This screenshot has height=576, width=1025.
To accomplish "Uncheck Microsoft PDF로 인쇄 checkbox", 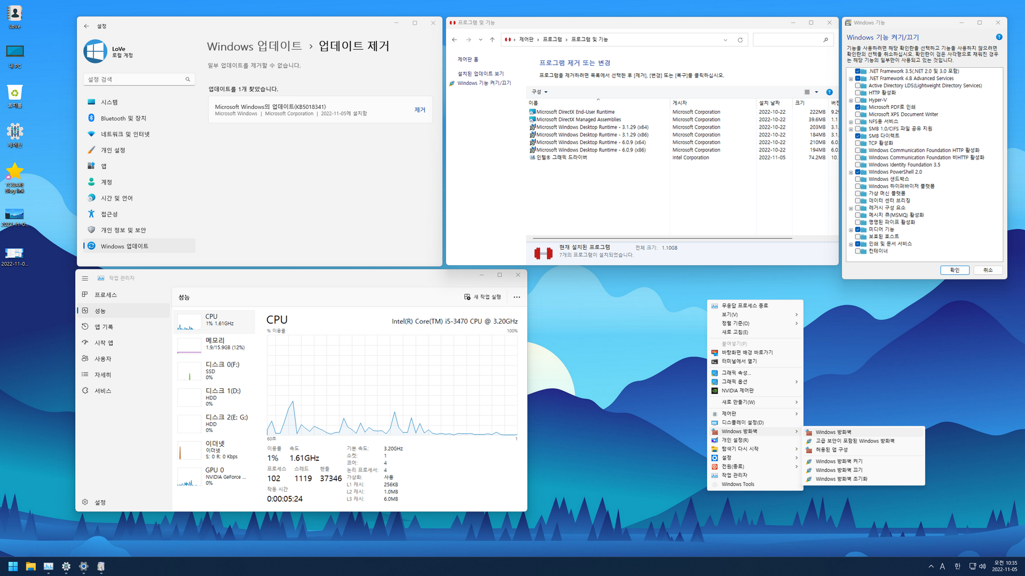I will coord(858,107).
